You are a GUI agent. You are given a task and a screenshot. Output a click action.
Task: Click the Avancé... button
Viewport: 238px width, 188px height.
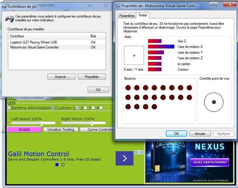click(61, 77)
